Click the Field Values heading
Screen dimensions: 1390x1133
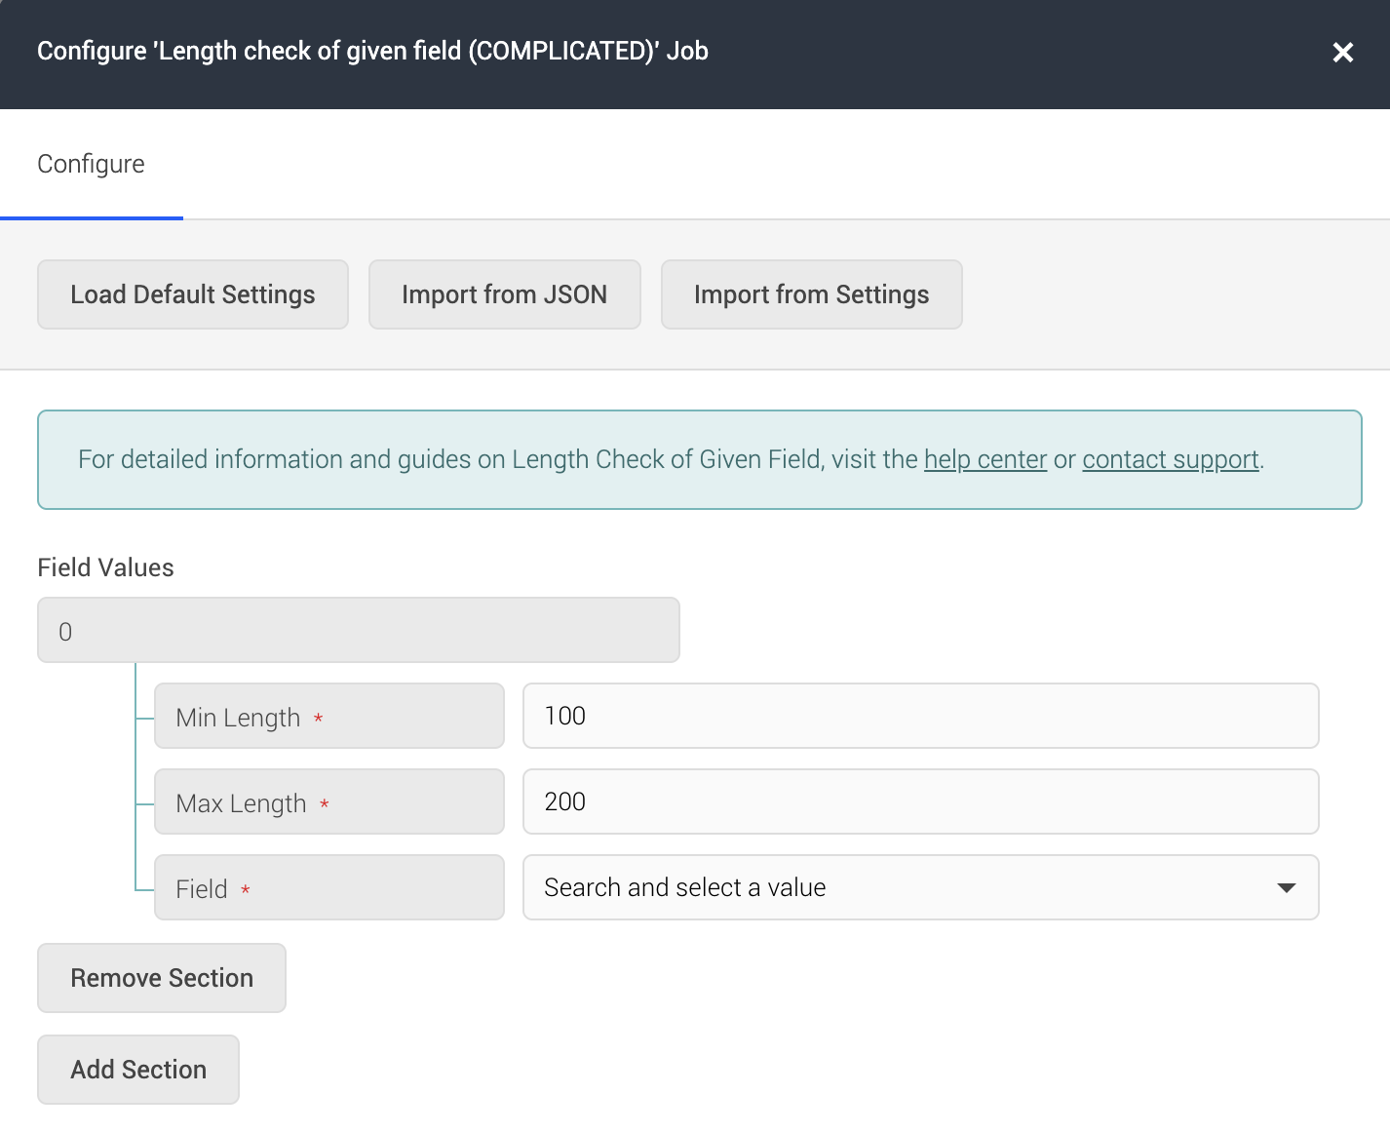(105, 567)
